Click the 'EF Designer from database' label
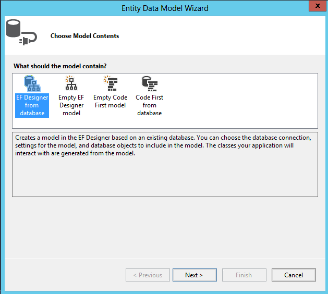Screen dimensions: 328x294 32,105
